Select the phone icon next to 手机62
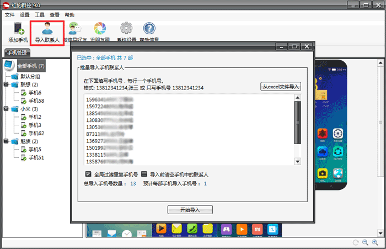The width and height of the screenshot is (386, 249). (24, 134)
